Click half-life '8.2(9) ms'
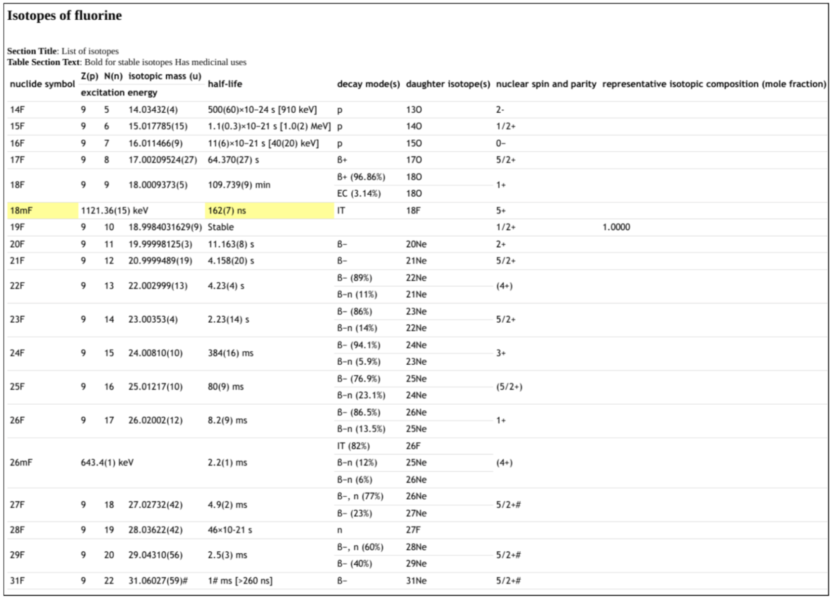The width and height of the screenshot is (830, 597). click(228, 421)
